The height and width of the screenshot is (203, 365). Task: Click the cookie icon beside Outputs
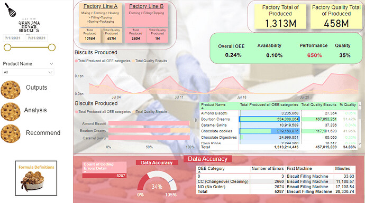tap(11, 90)
